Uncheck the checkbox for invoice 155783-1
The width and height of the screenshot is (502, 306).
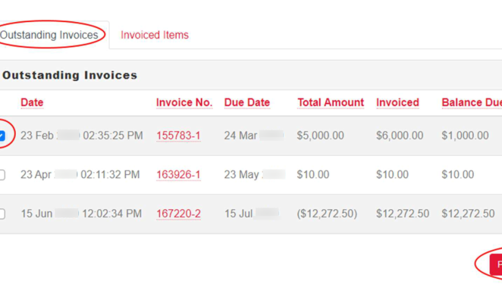pos(2,136)
